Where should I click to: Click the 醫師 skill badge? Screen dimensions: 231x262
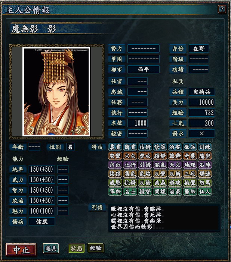[190, 192]
